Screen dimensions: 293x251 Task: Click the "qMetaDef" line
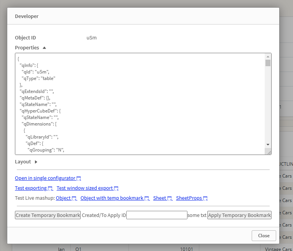[35, 98]
